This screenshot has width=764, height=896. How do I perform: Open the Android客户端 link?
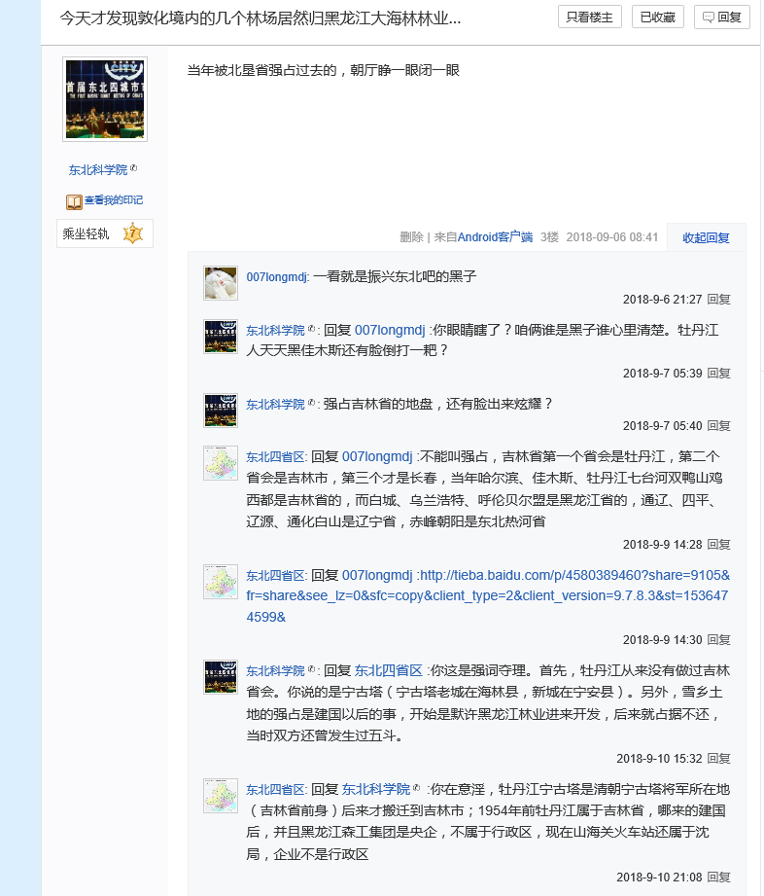tap(495, 237)
